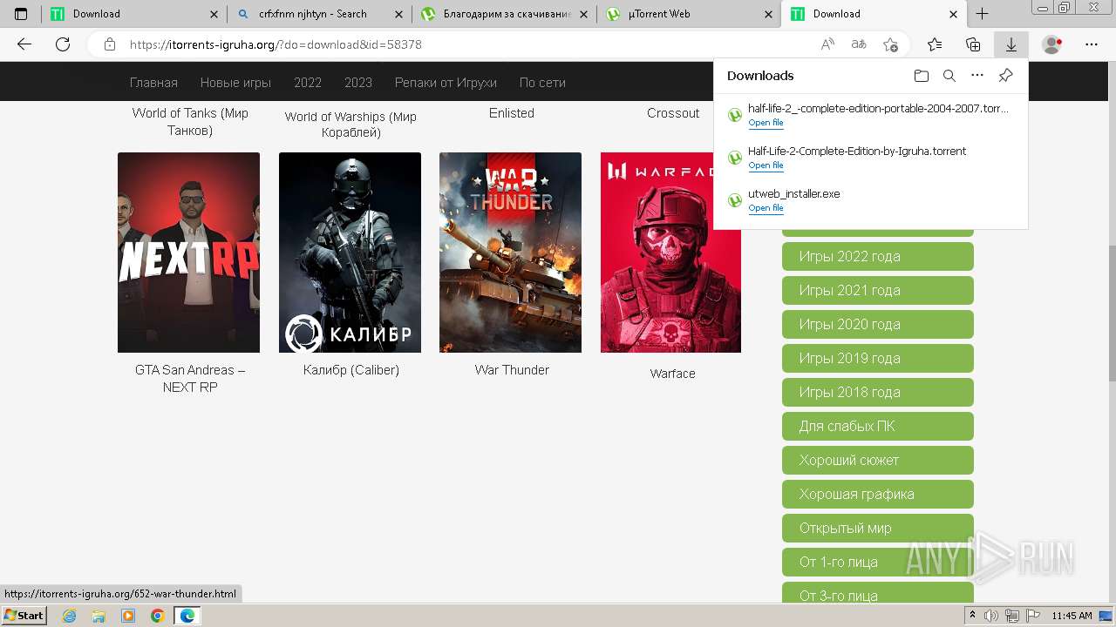
Task: Click torrent icon next to utweb_installer.exe
Action: tap(735, 200)
